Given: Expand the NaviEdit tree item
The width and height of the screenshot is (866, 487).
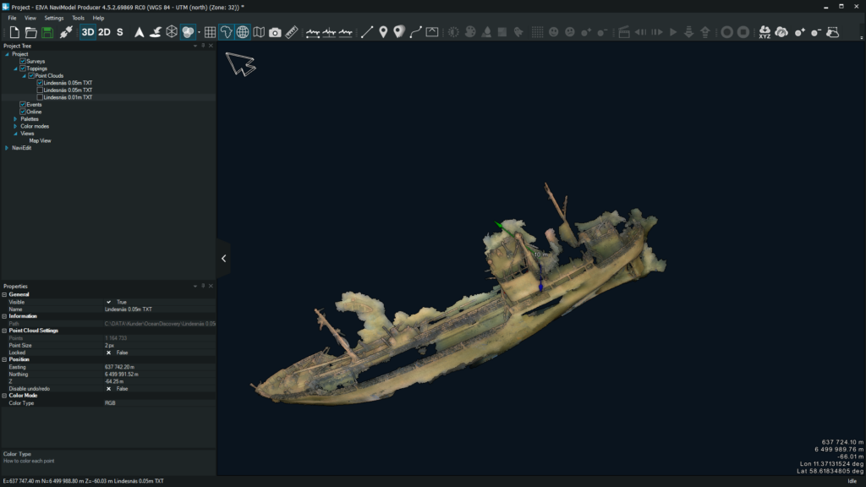Looking at the screenshot, I should coord(7,146).
